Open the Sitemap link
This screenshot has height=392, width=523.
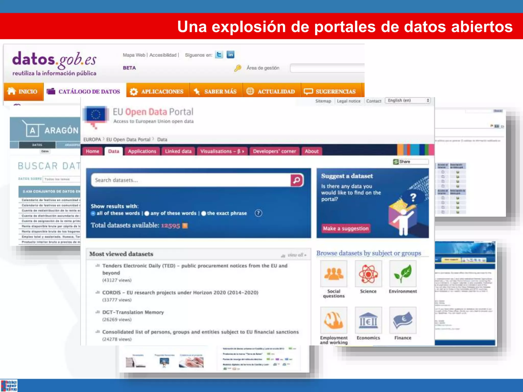(323, 101)
